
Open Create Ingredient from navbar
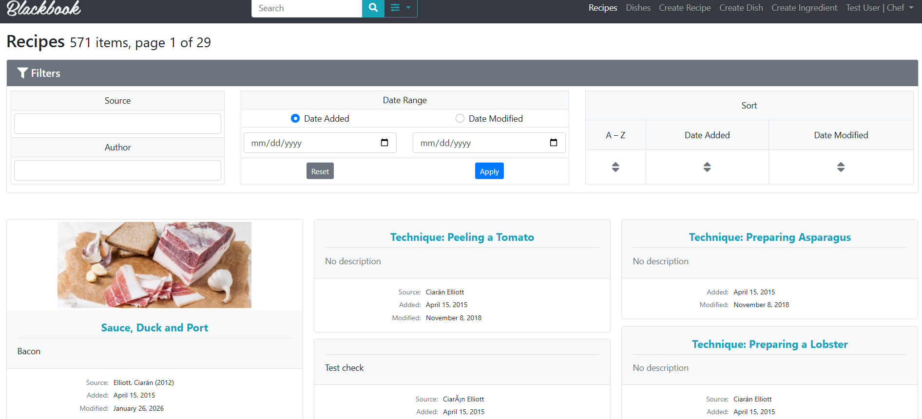pos(805,8)
